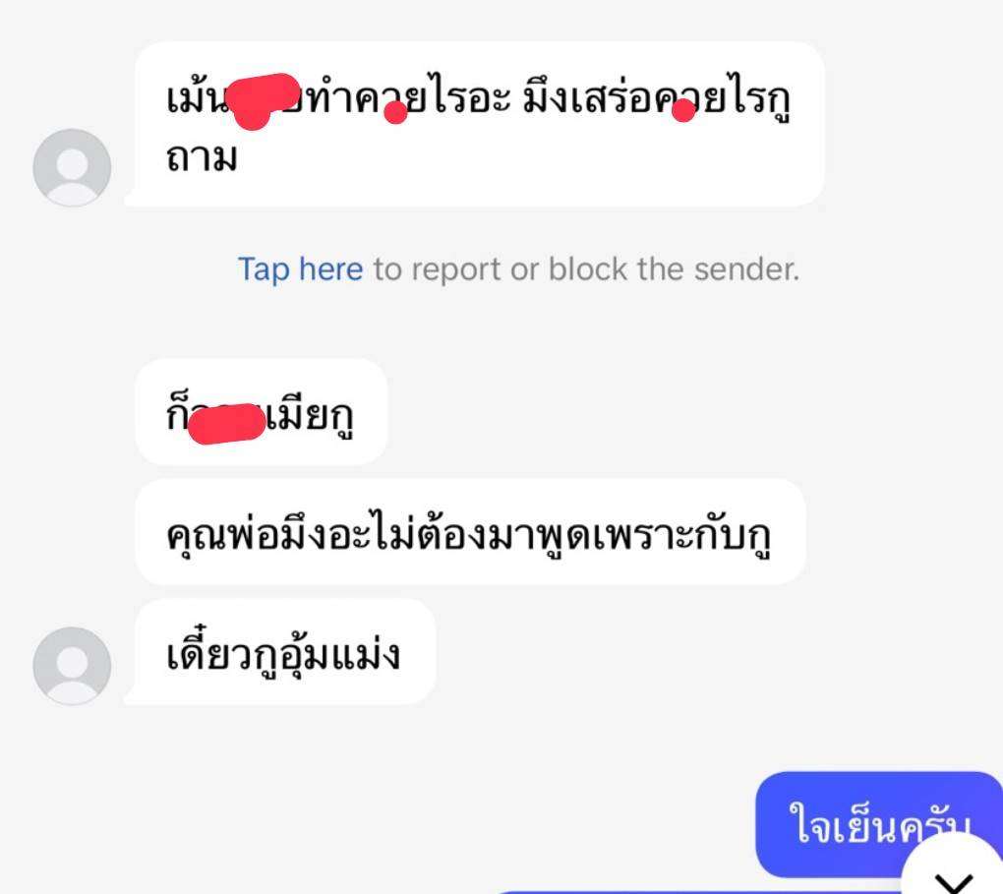The height and width of the screenshot is (894, 1003).
Task: Select the คุณพ่อมึงอะไม่ต้องมาพูดเพราะกับกู message
Action: 470,532
